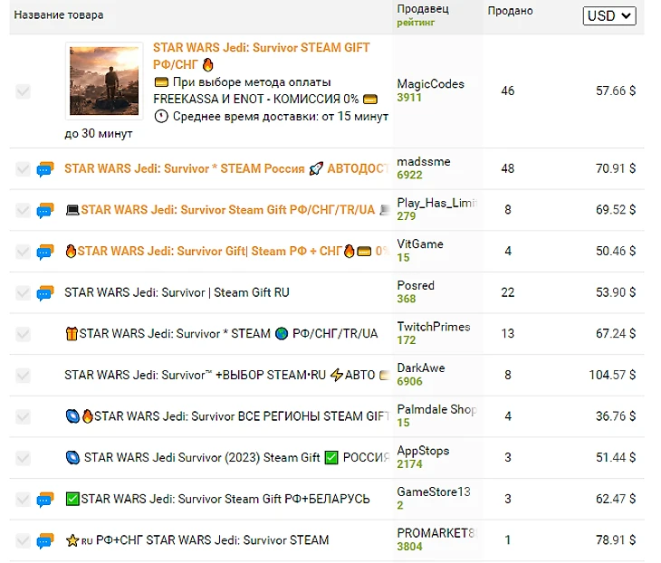Sort by Название товара column header
The width and height of the screenshot is (661, 563).
[59, 15]
